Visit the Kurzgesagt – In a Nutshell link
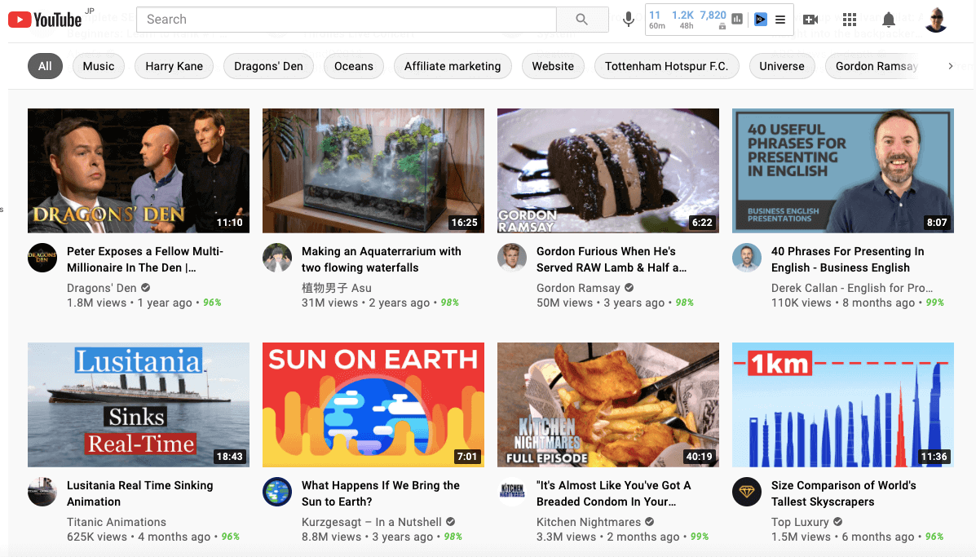 click(372, 522)
